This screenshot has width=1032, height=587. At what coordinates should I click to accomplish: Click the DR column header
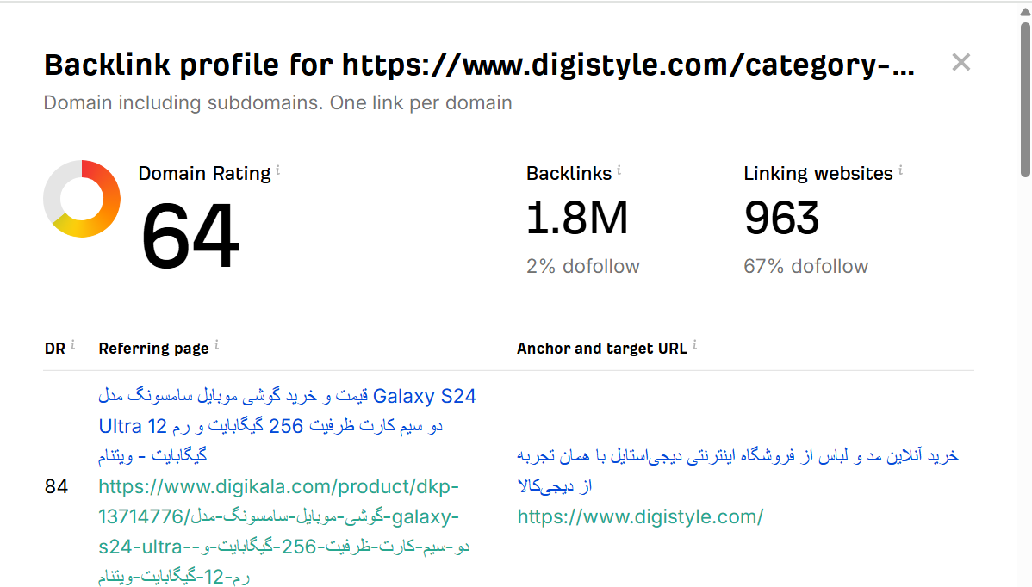coord(54,349)
